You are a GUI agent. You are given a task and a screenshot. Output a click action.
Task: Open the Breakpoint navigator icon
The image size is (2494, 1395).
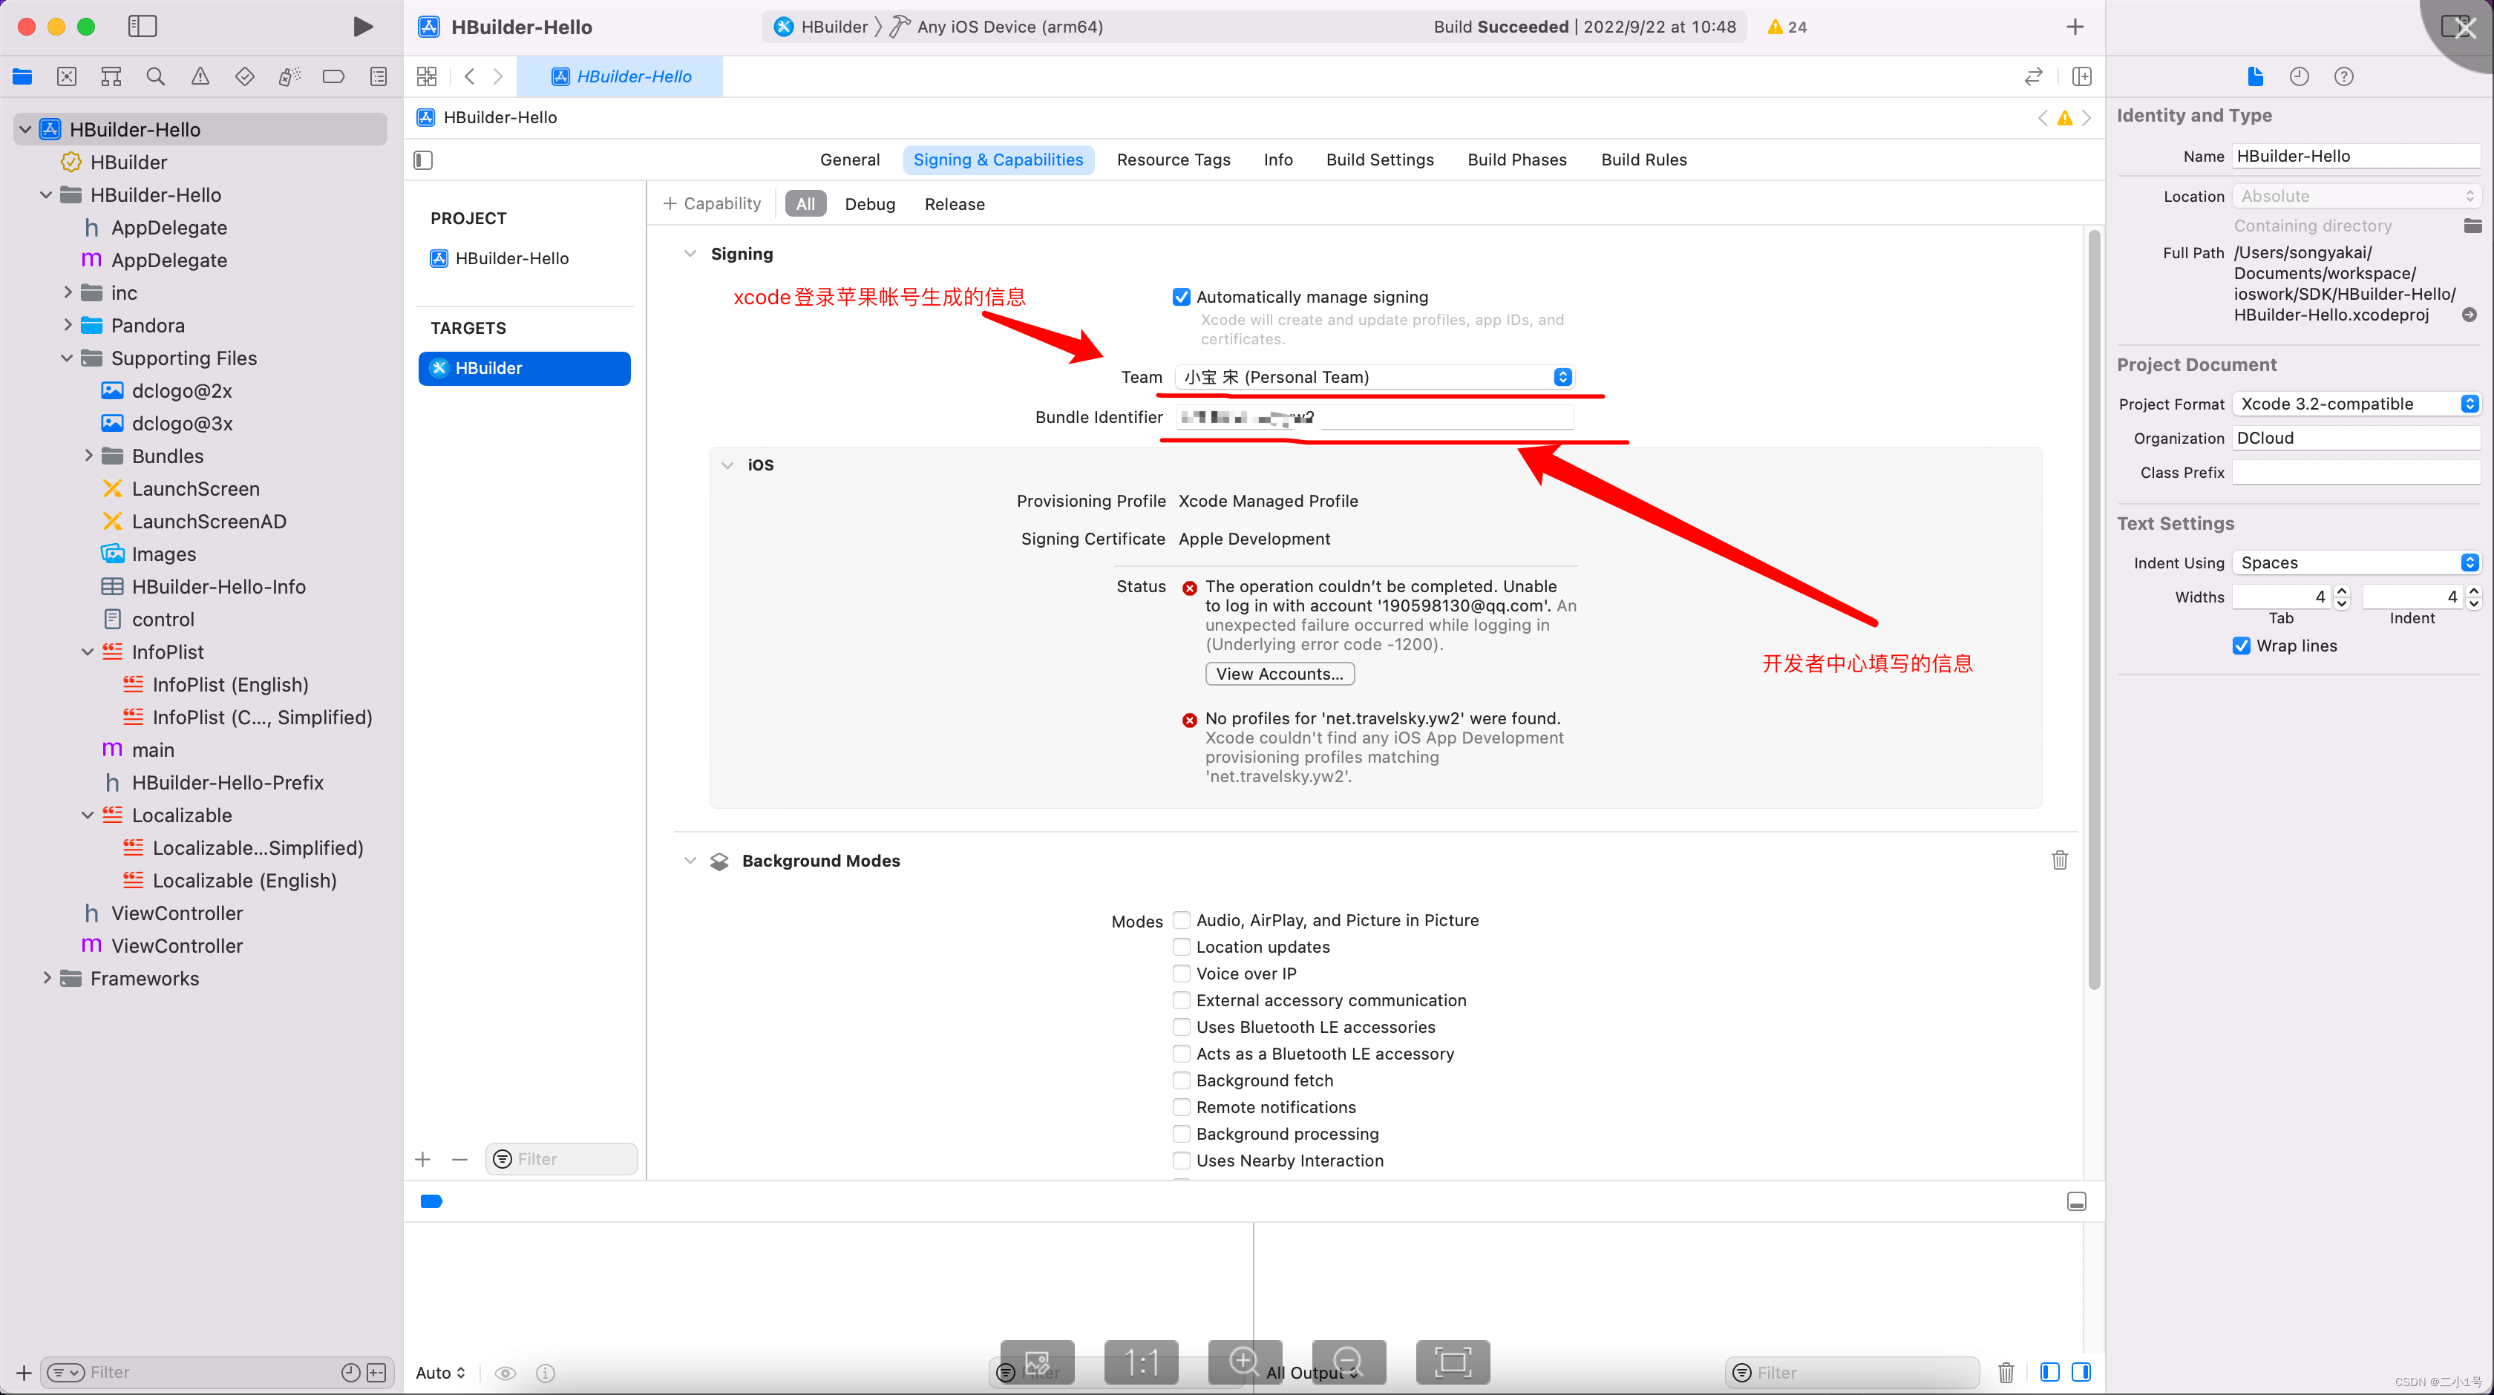coord(334,76)
